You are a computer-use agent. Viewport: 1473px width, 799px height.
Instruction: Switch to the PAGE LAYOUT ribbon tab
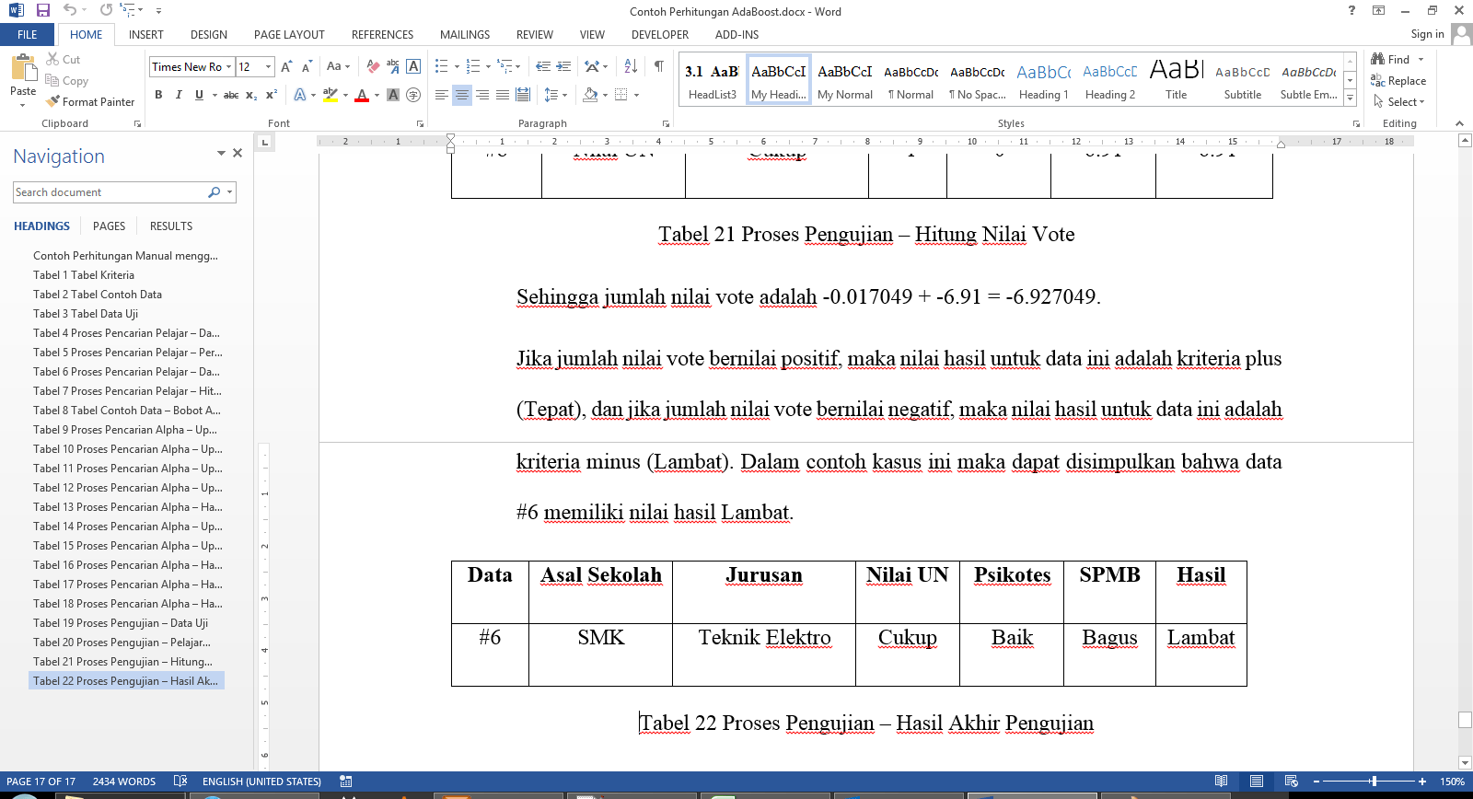pos(289,35)
